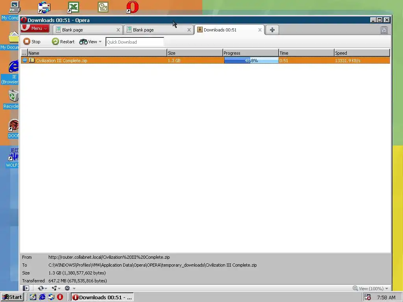The width and height of the screenshot is (403, 302).
Task: Click the Show Desktop quick launch icon
Action: (33, 297)
